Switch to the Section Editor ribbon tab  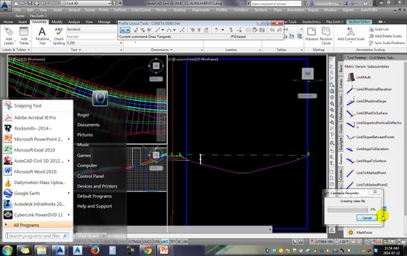(x=359, y=22)
